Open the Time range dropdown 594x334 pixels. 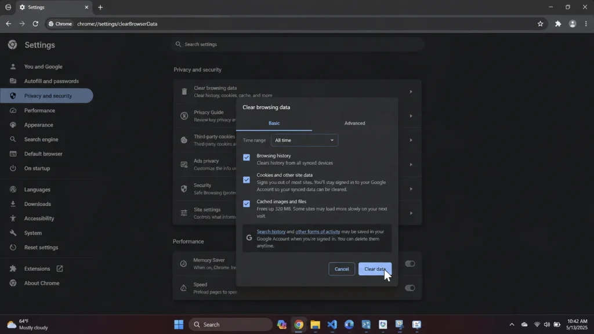pos(304,140)
